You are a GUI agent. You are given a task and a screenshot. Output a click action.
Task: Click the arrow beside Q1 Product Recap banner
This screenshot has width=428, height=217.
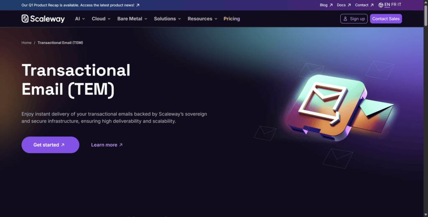click(138, 5)
